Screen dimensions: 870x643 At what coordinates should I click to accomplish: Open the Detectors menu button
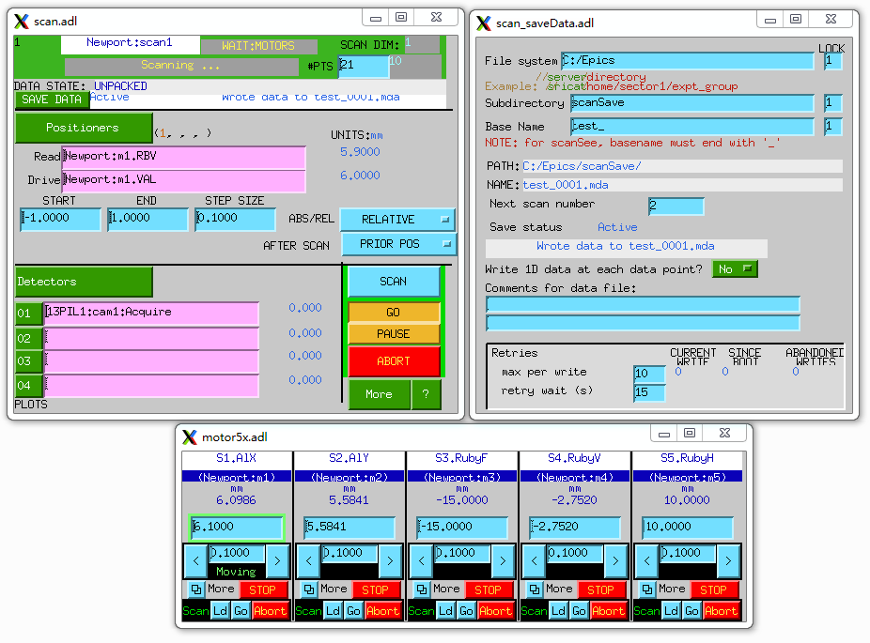[x=84, y=282]
